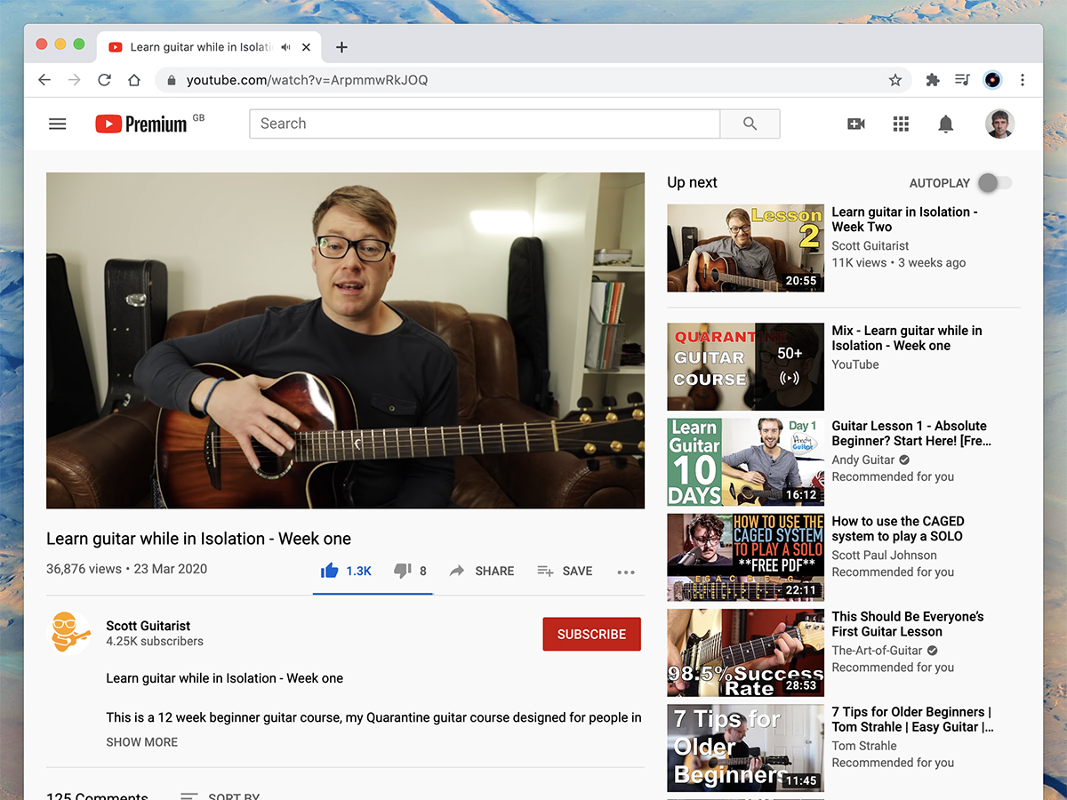The image size is (1067, 800).
Task: Expand description with SHOW MORE
Action: 142,742
